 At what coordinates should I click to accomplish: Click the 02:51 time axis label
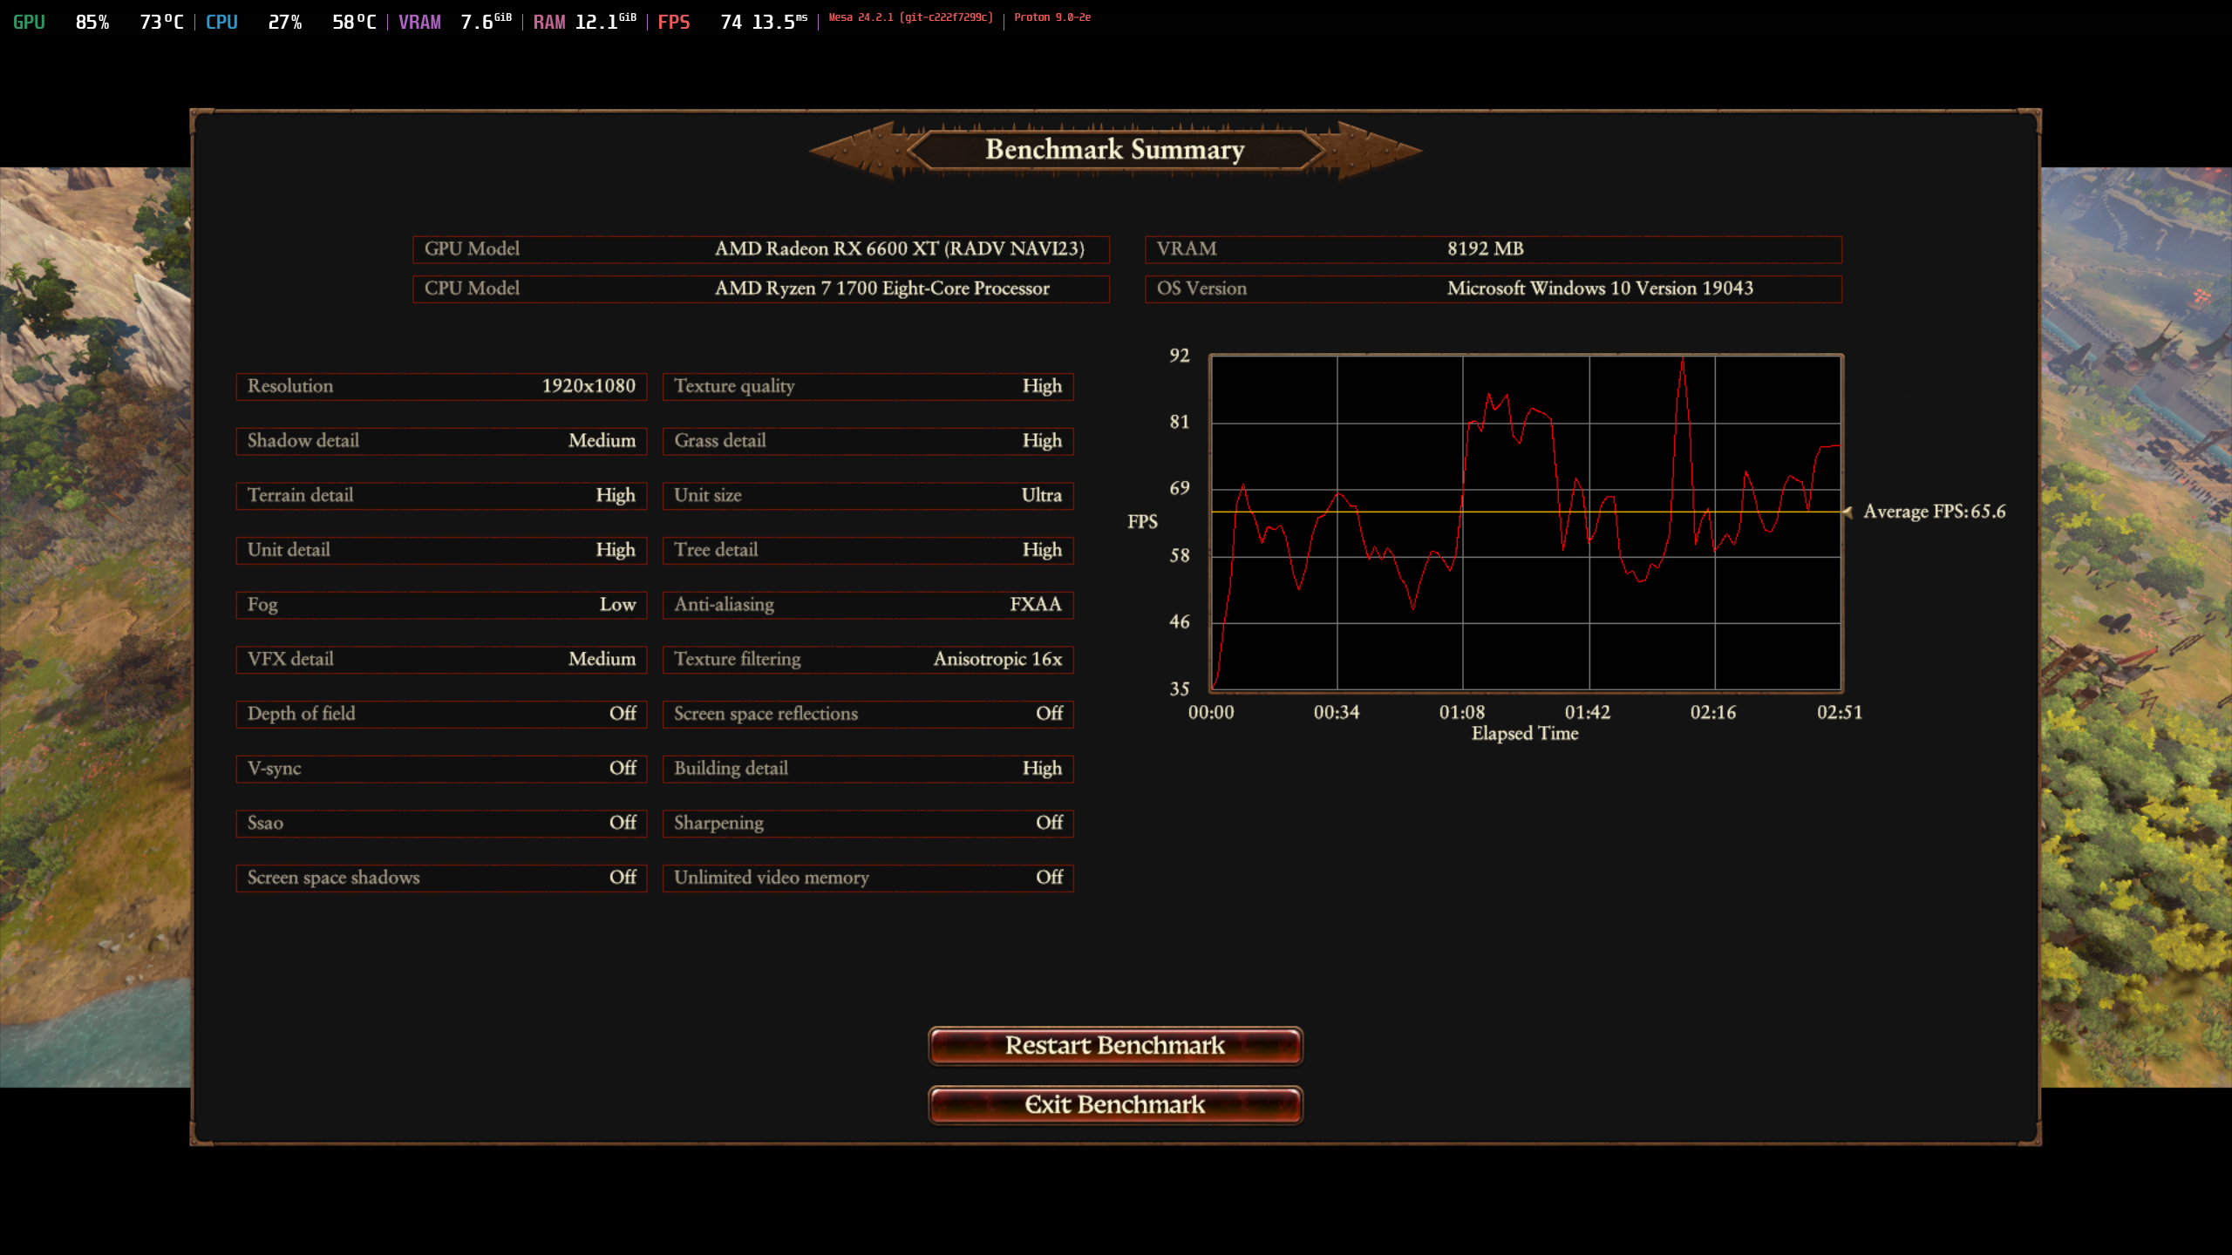coord(1840,712)
